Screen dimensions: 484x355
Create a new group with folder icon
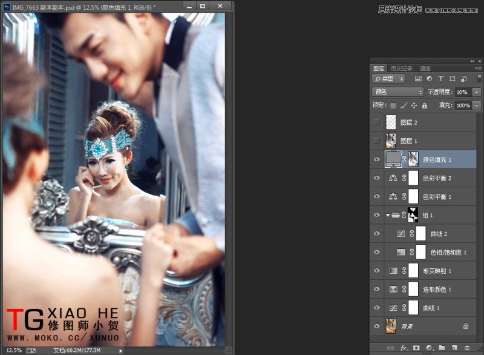point(442,348)
